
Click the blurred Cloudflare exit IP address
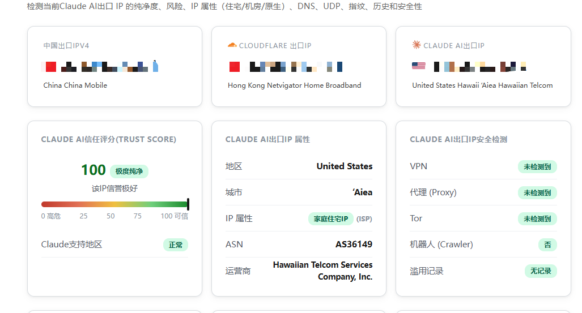(x=296, y=67)
